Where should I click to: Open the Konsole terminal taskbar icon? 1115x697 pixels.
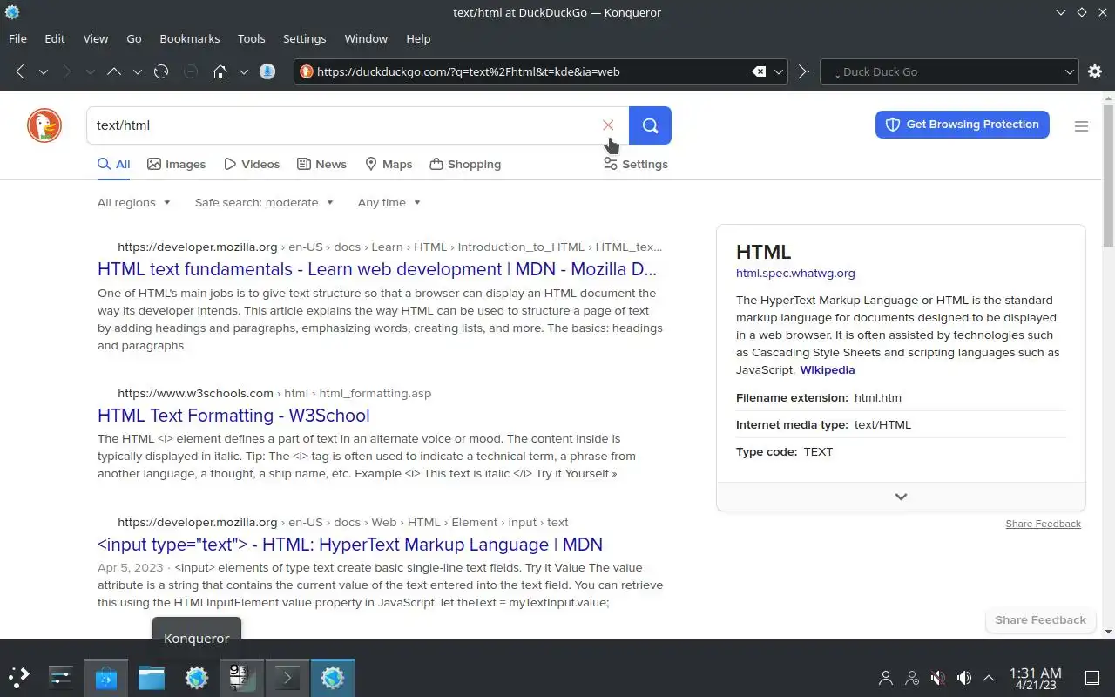coord(287,677)
